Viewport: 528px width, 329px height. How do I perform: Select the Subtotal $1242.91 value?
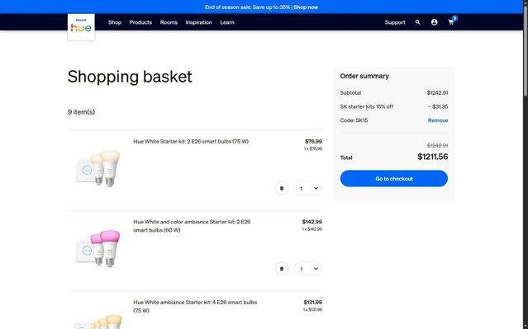(x=437, y=92)
